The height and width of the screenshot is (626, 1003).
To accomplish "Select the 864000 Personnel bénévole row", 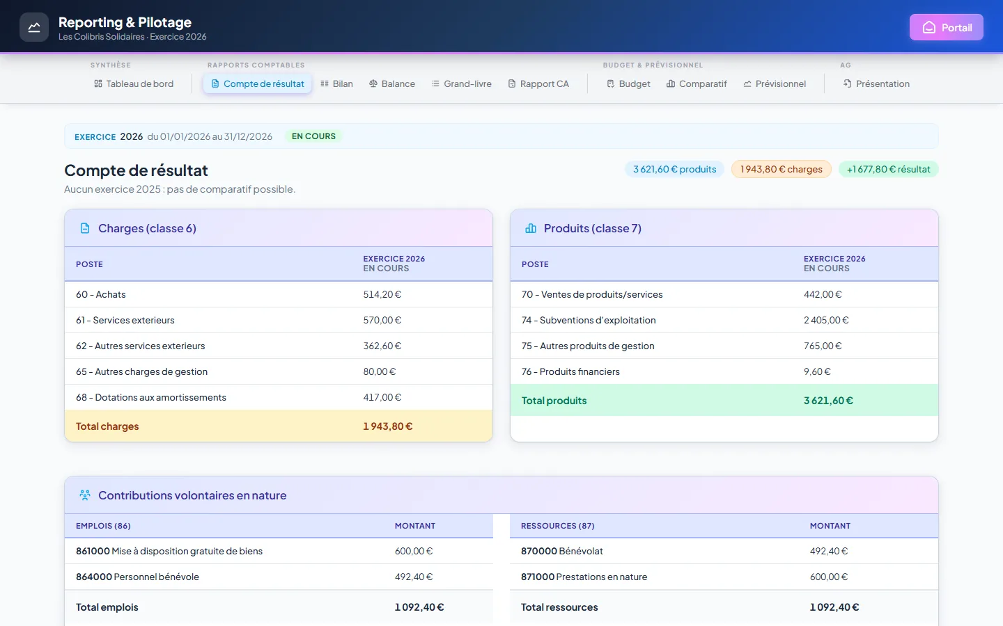I will pyautogui.click(x=279, y=577).
